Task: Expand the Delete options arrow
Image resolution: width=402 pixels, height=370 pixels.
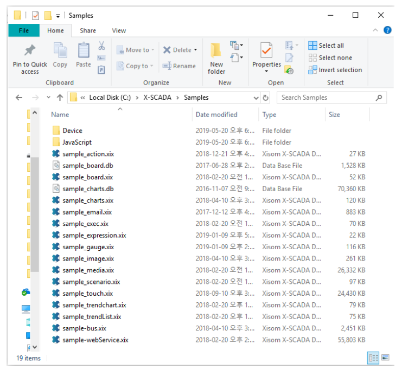Action: click(x=195, y=50)
